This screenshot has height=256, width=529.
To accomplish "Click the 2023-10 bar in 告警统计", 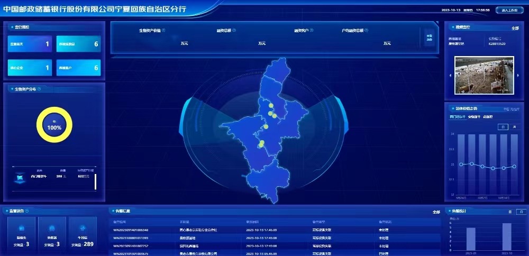I will coord(507,237).
